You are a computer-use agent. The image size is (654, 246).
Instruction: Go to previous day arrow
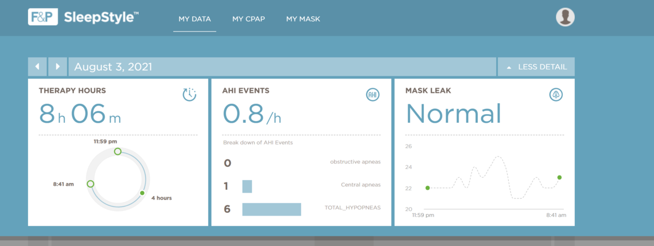(37, 67)
